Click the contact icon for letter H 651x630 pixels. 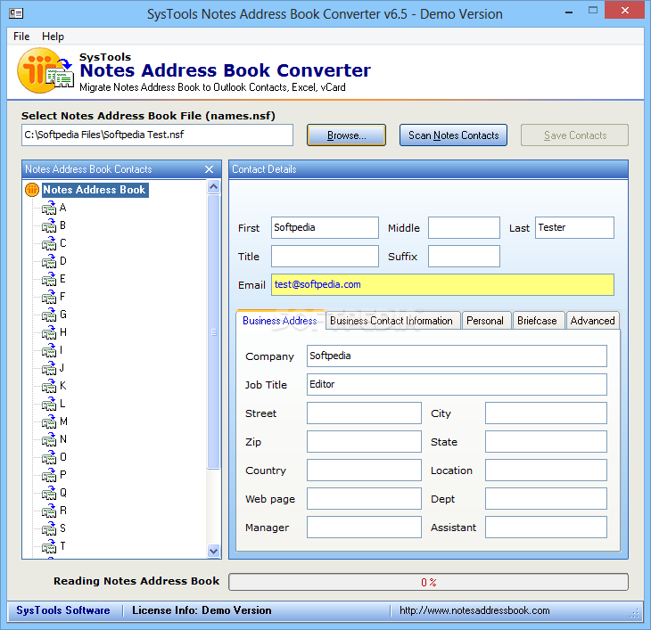(49, 332)
